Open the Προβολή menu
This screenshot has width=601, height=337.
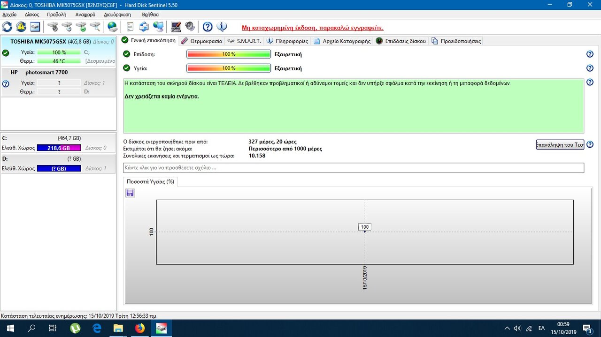tap(57, 15)
